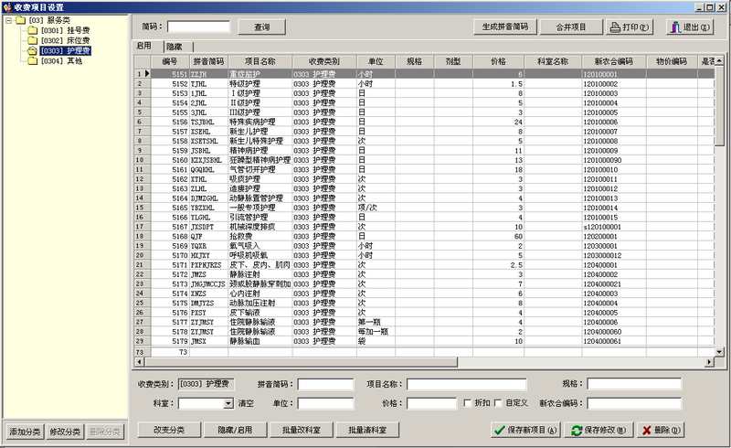Click the 批量清科室 button
The image size is (731, 448).
click(368, 430)
